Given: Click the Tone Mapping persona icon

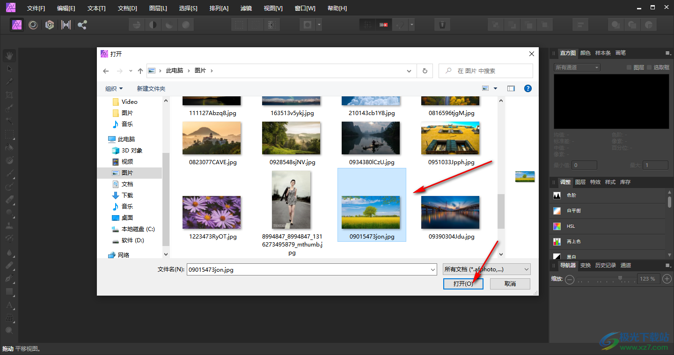Looking at the screenshot, I should click(66, 25).
